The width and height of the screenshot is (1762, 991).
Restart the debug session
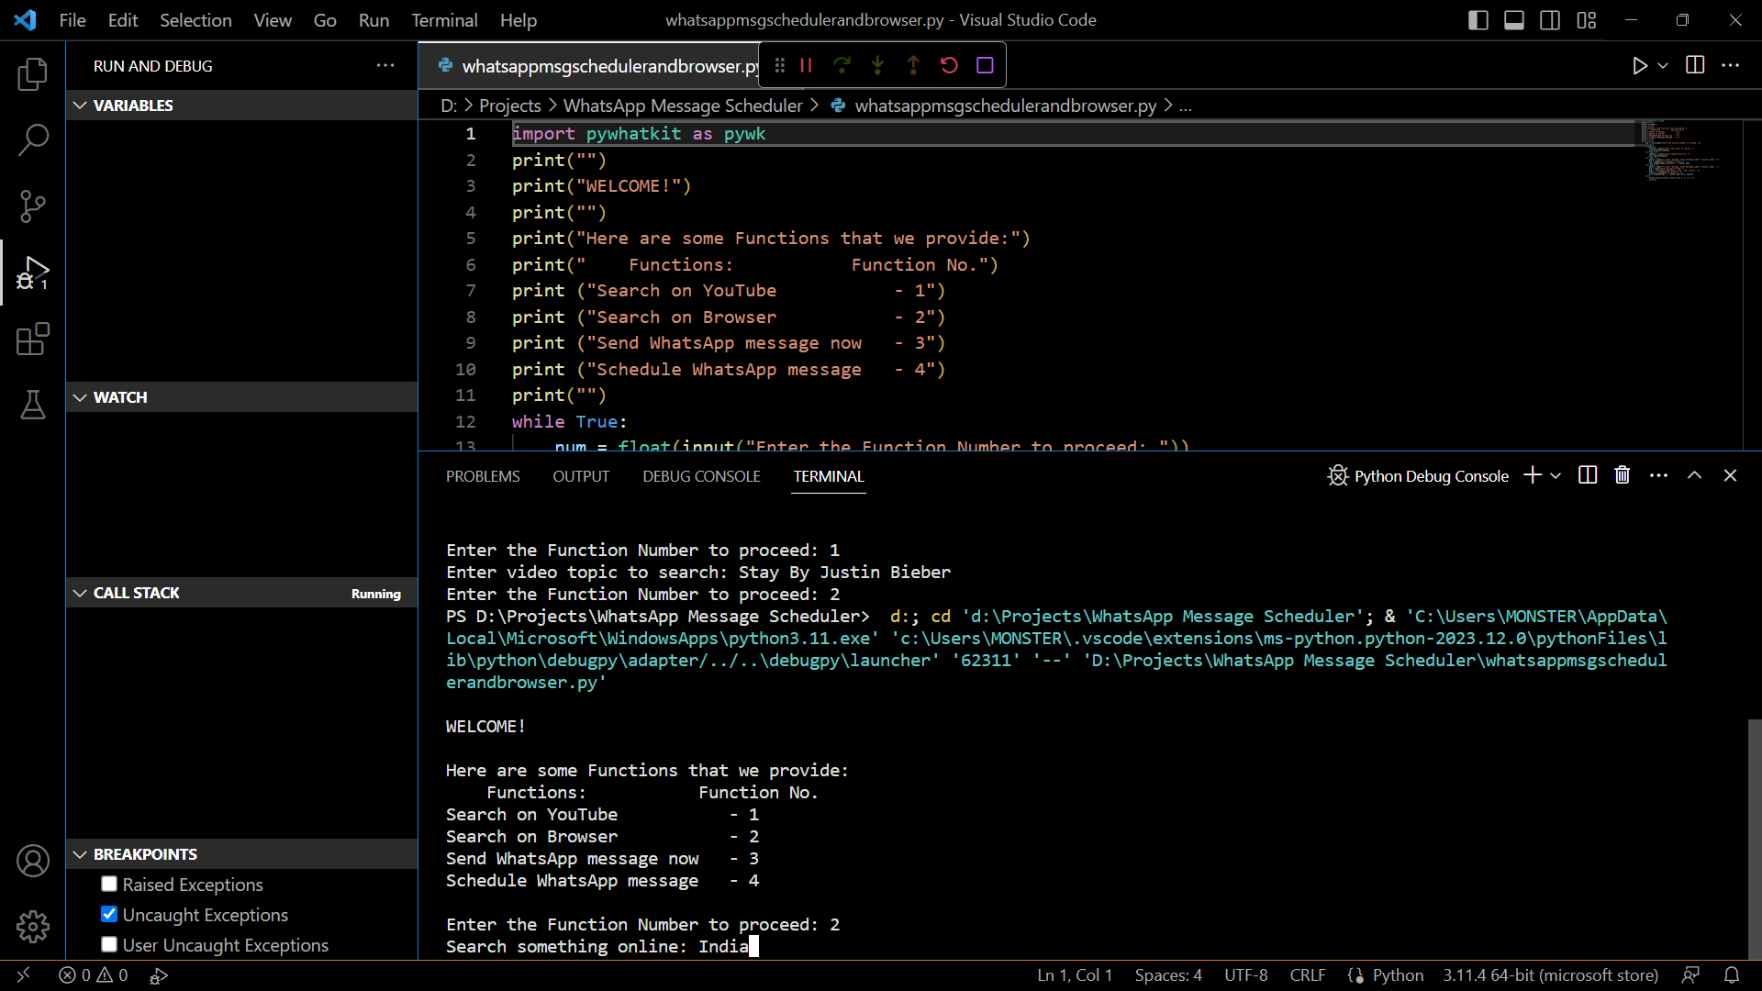[x=949, y=65]
